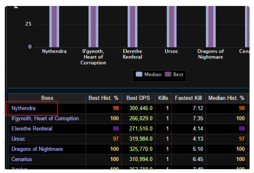Sort by the Kills column header
Image resolution: width=254 pixels, height=173 pixels.
[163, 98]
